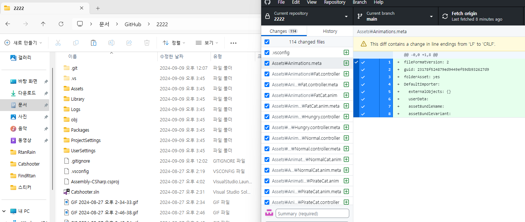This screenshot has height=222, width=525.
Task: Sort by the Date modified (수정한 날짜) column header
Action: point(171,56)
